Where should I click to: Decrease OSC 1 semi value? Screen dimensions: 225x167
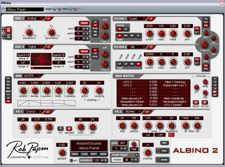(84, 34)
